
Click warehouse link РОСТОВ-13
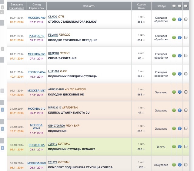[x=36, y=36]
